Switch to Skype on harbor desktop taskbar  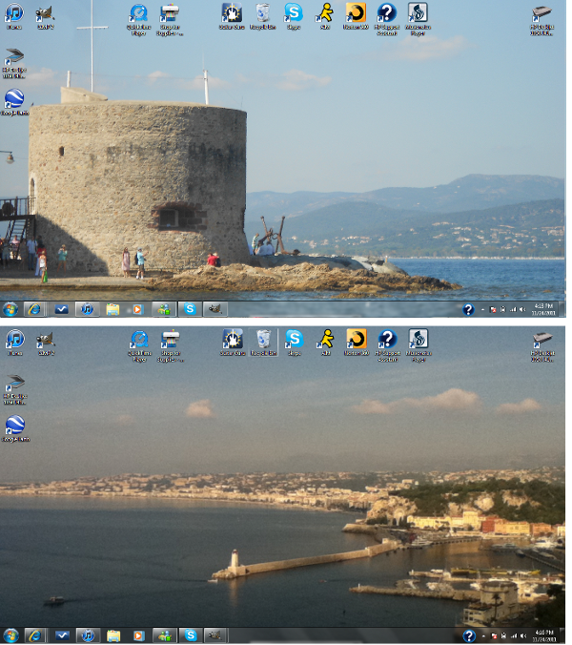tap(191, 636)
